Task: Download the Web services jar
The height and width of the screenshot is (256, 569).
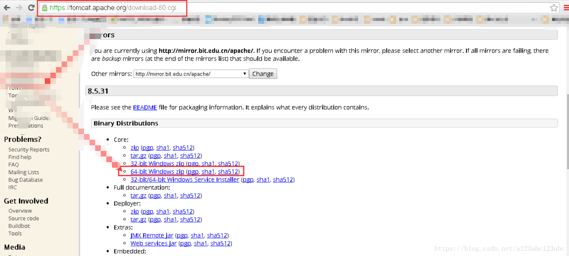Action: (154, 243)
